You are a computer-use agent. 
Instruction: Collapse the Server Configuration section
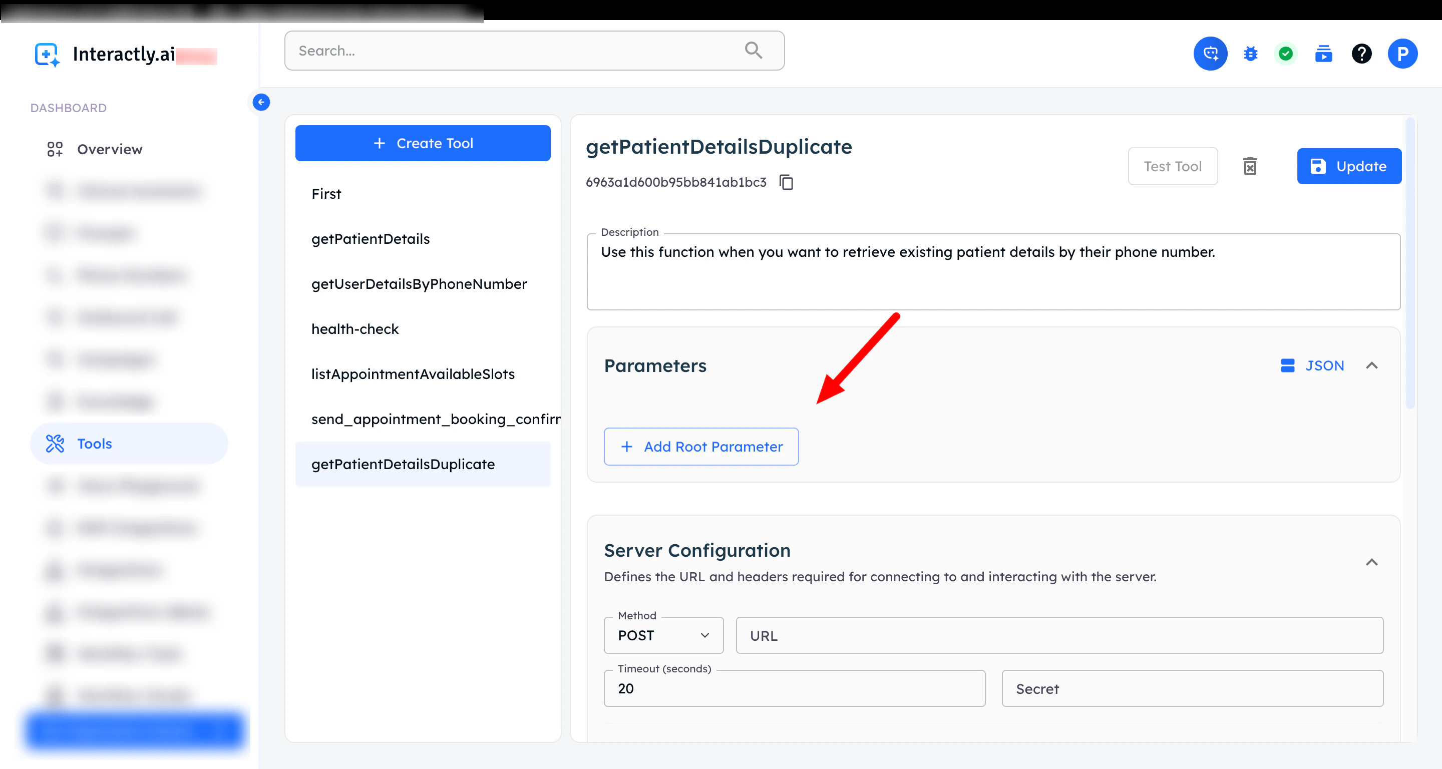1371,562
